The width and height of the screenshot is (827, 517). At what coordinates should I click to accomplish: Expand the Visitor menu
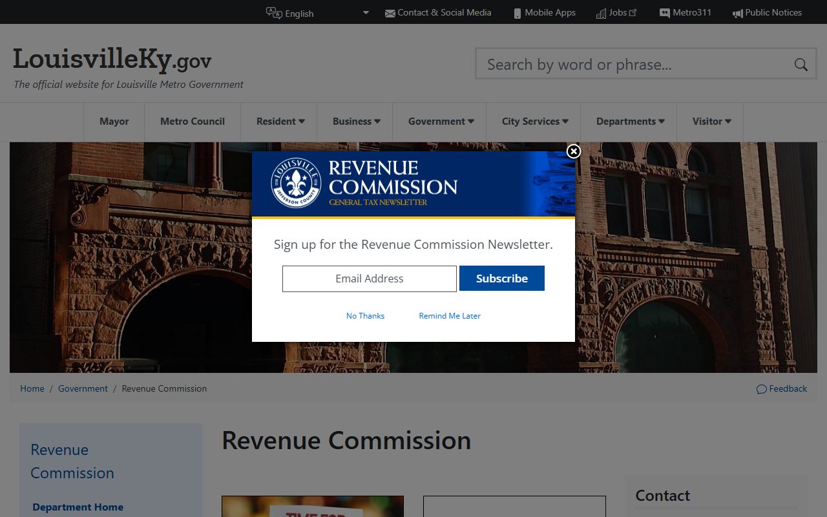(x=711, y=121)
